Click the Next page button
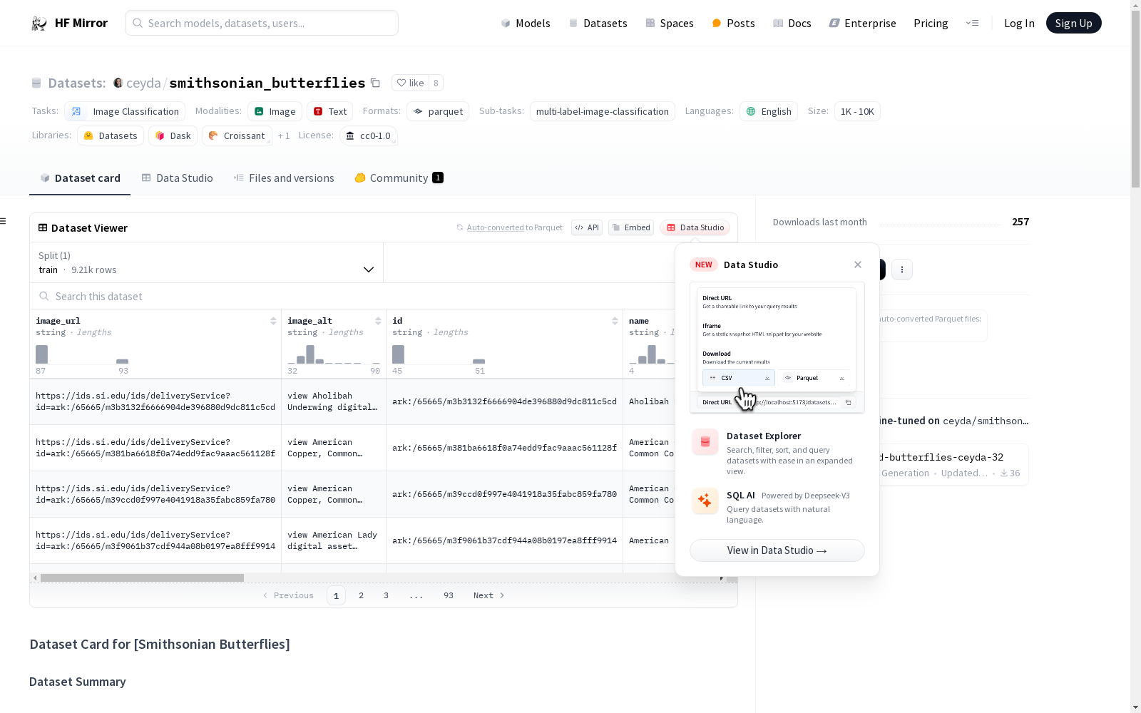Screen dimensions: 1141x713 (x=489, y=595)
